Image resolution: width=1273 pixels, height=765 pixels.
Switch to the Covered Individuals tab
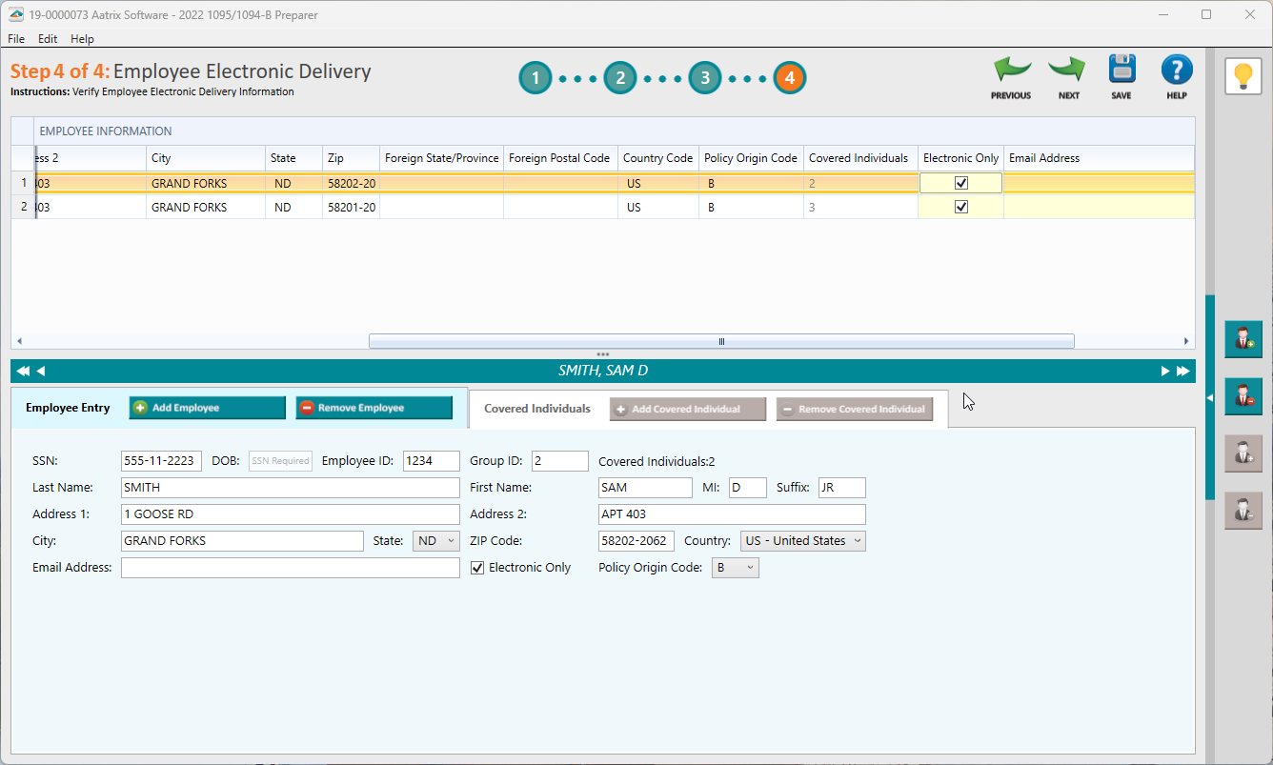(x=536, y=408)
